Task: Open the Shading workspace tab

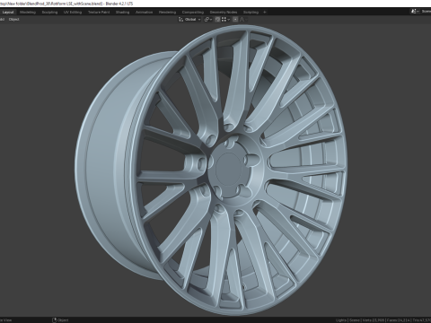Action: coord(123,13)
